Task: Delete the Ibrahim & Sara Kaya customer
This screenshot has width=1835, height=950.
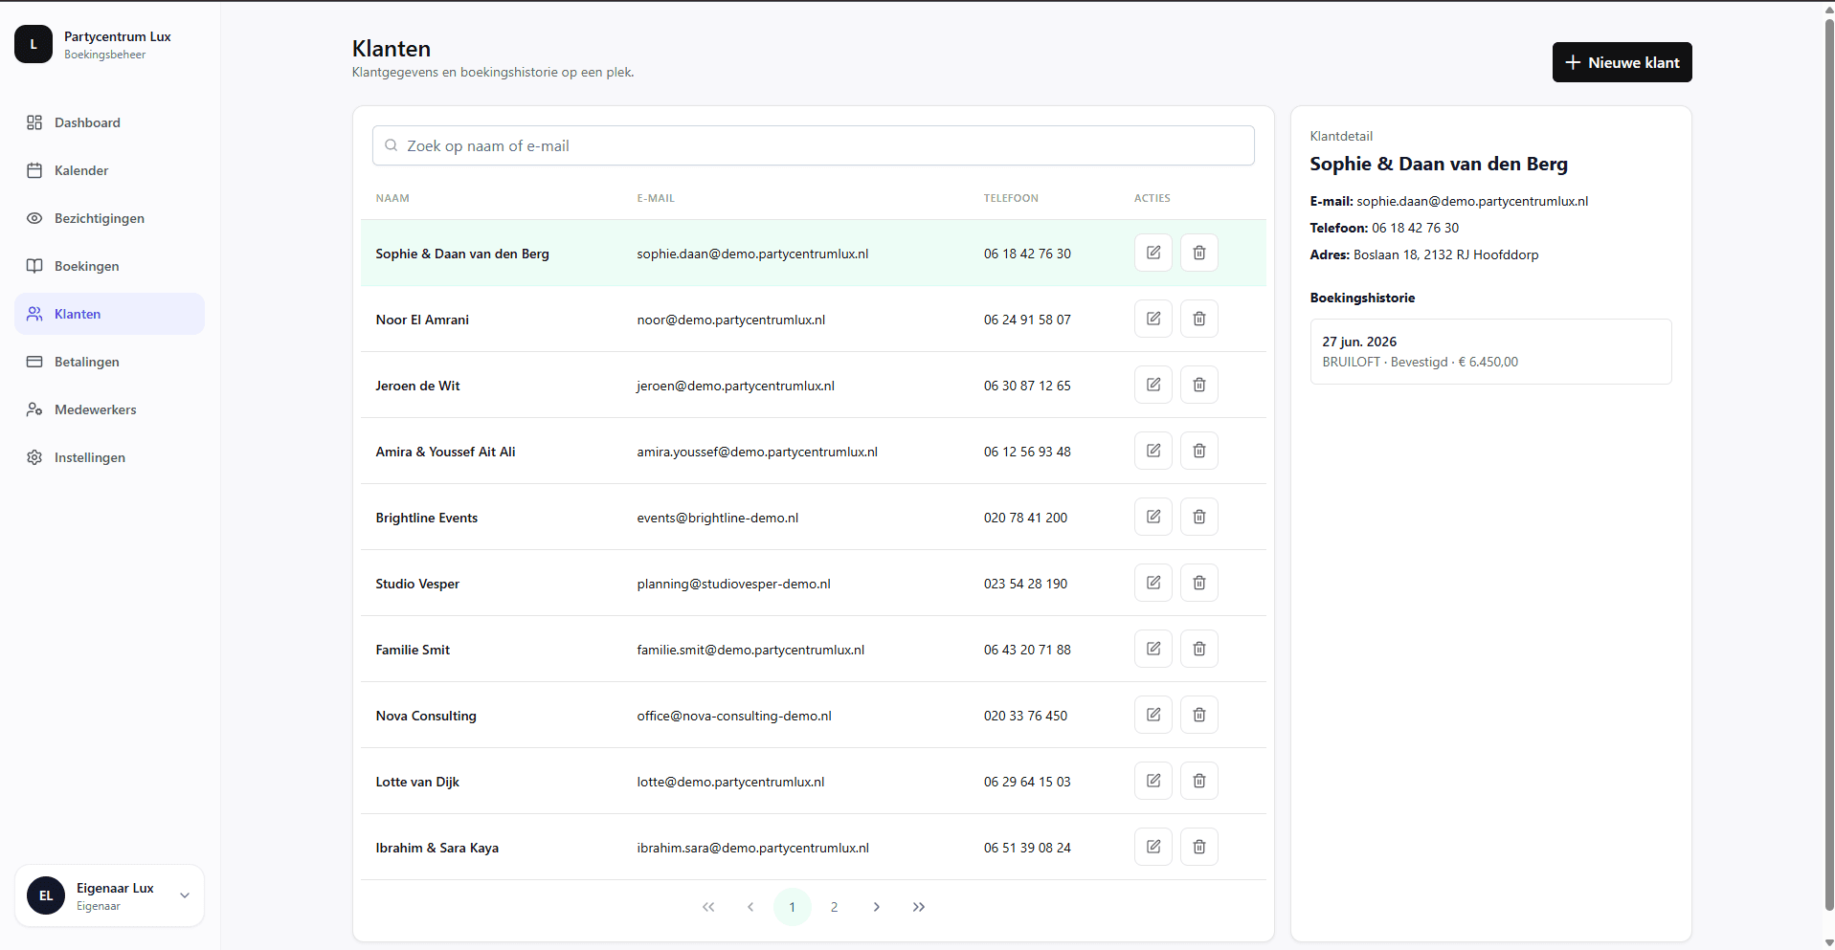Action: click(1198, 847)
